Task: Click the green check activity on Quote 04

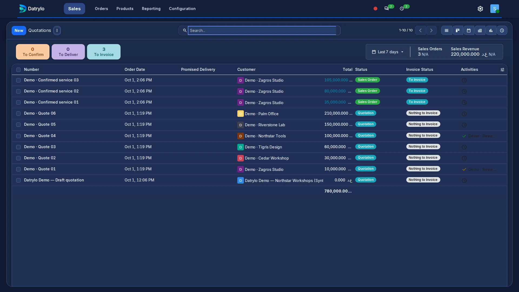Action: point(464,136)
